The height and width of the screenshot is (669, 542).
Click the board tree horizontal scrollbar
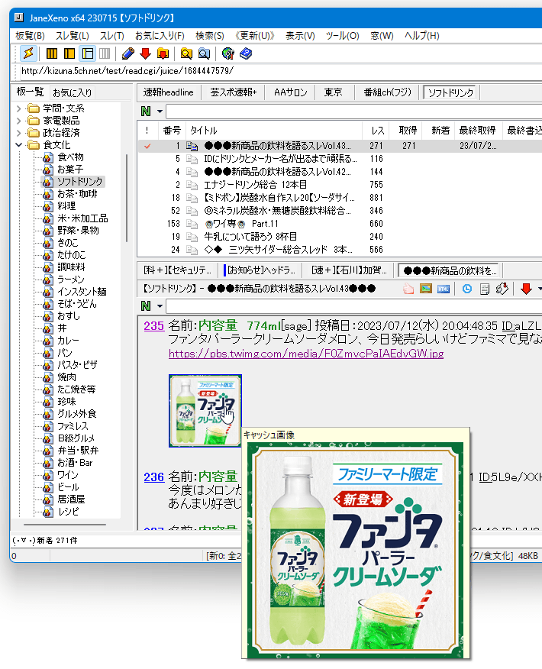coord(65,525)
